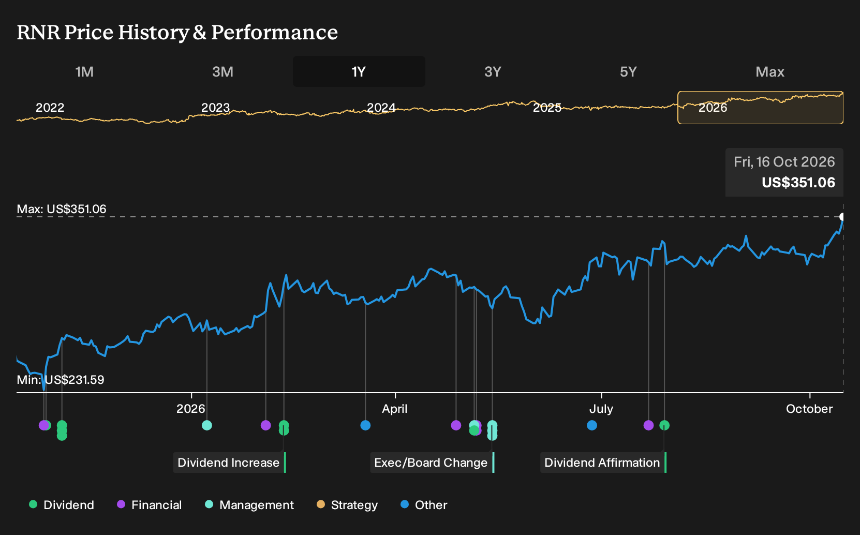860x535 pixels.
Task: Select the 1M time range tab
Action: [x=84, y=71]
